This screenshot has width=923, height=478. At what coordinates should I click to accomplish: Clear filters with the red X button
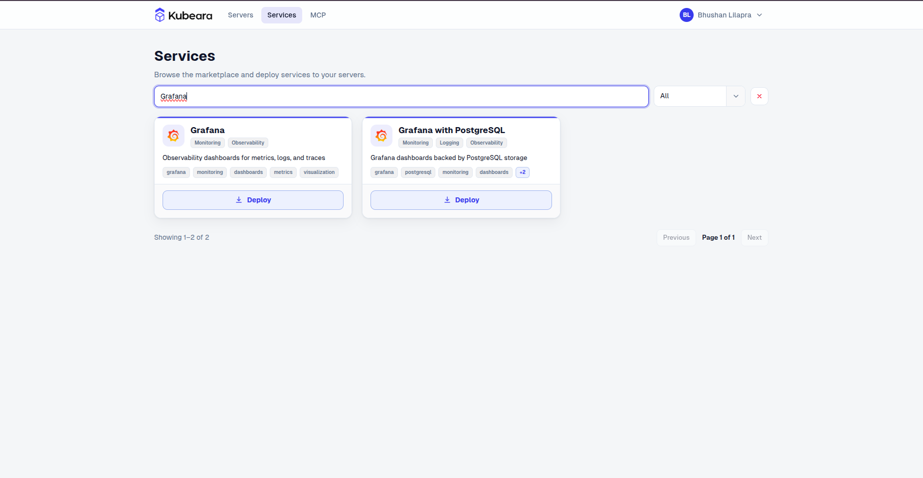[x=759, y=96]
